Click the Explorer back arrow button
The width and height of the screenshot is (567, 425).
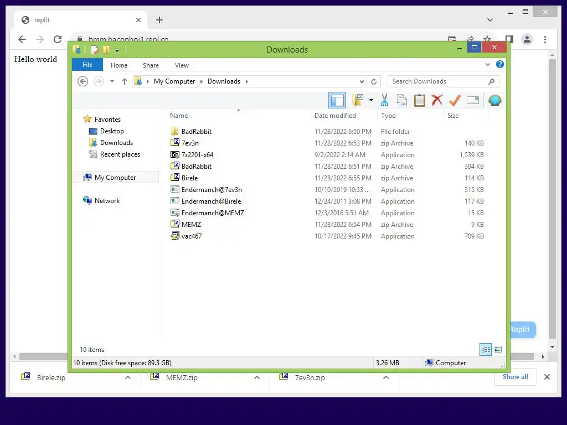pos(83,81)
